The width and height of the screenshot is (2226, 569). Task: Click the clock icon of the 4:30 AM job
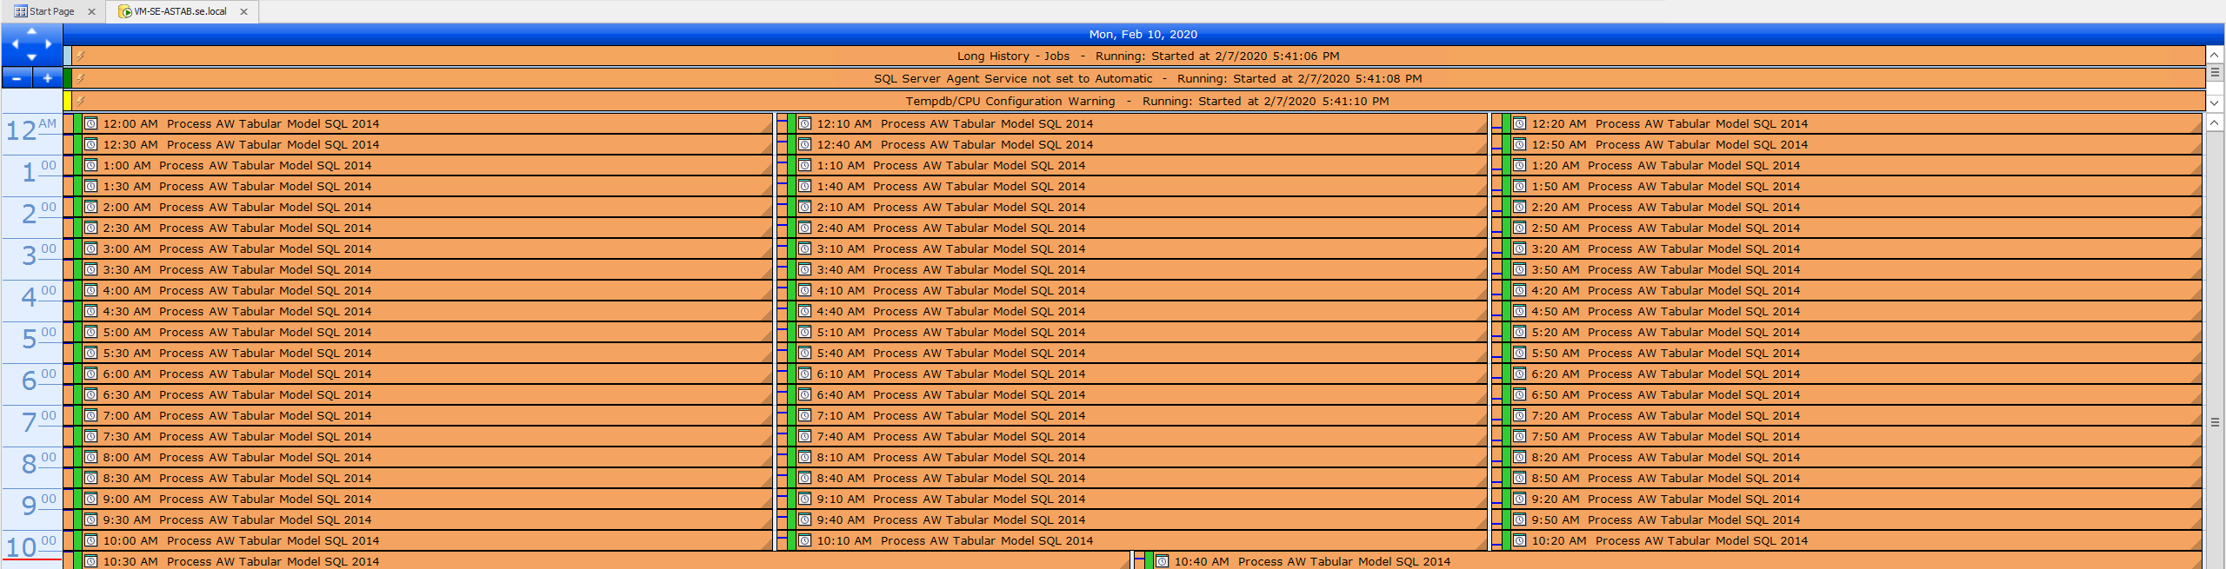point(90,311)
